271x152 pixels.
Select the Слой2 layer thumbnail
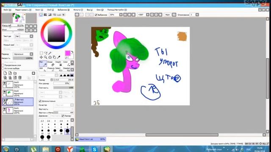pyautogui.click(x=9, y=93)
